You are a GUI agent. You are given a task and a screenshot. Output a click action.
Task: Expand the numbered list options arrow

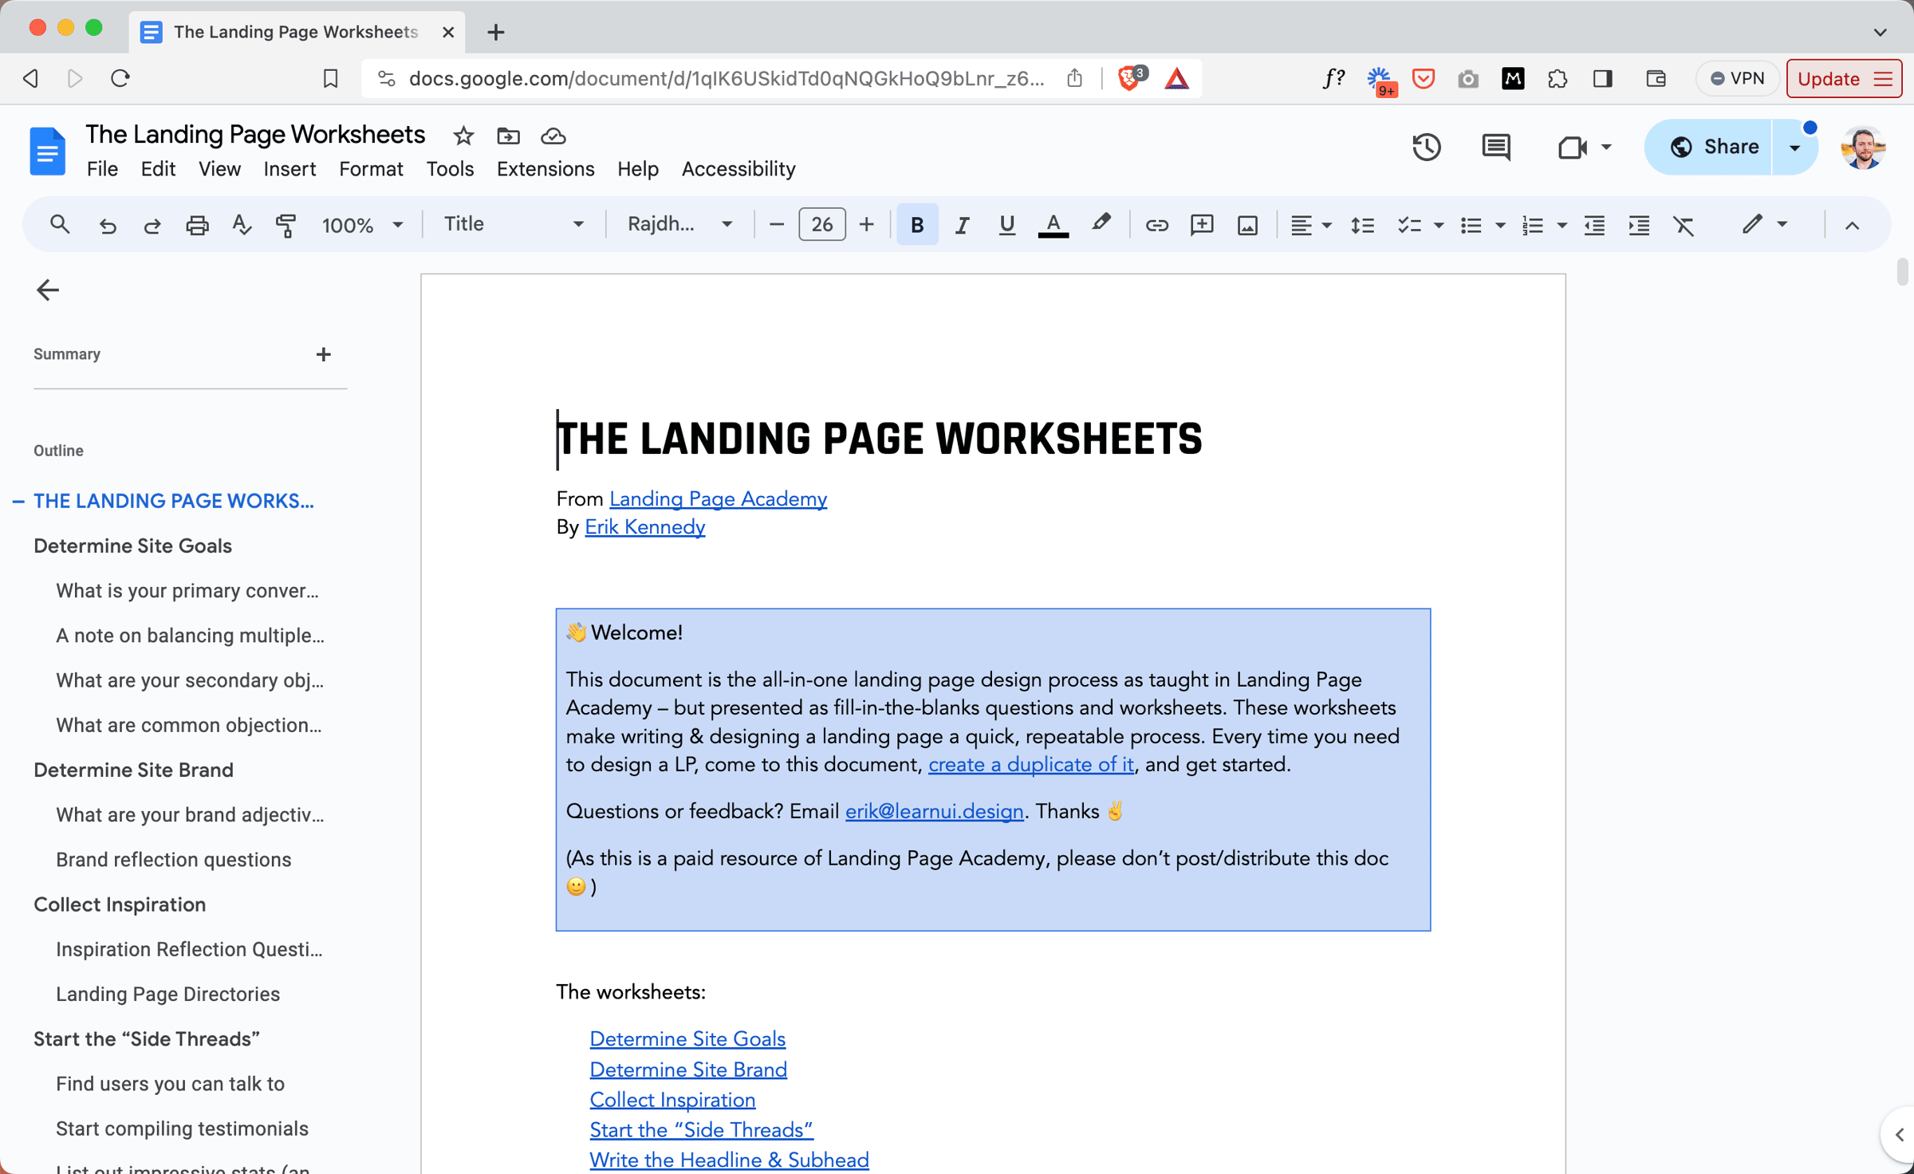[x=1562, y=226]
